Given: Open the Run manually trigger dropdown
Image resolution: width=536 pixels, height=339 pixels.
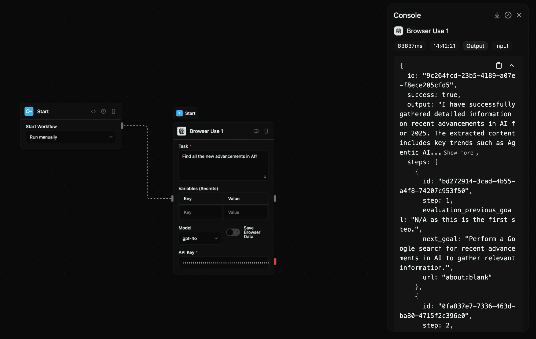Looking at the screenshot, I should (x=71, y=137).
